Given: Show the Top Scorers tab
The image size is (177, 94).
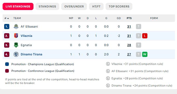Looking at the screenshot, I should point(119,6).
